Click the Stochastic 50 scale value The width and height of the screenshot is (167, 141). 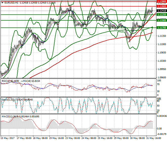pos(158,106)
